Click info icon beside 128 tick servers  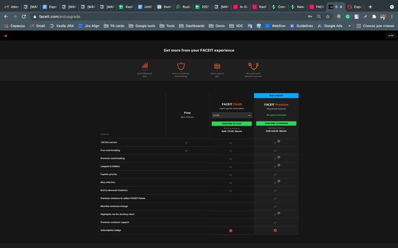[279, 141]
